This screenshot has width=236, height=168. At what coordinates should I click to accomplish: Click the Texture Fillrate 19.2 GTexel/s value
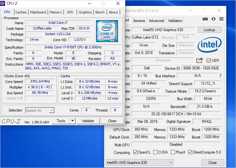tap(205, 91)
